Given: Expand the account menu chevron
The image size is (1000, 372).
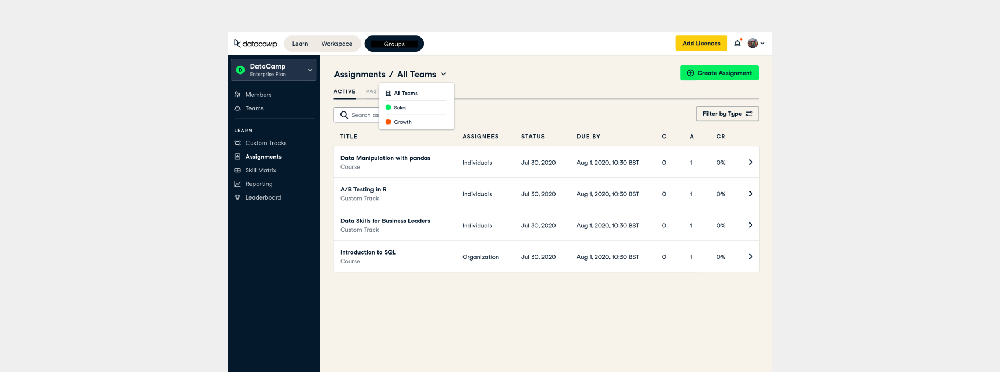Looking at the screenshot, I should pyautogui.click(x=763, y=43).
